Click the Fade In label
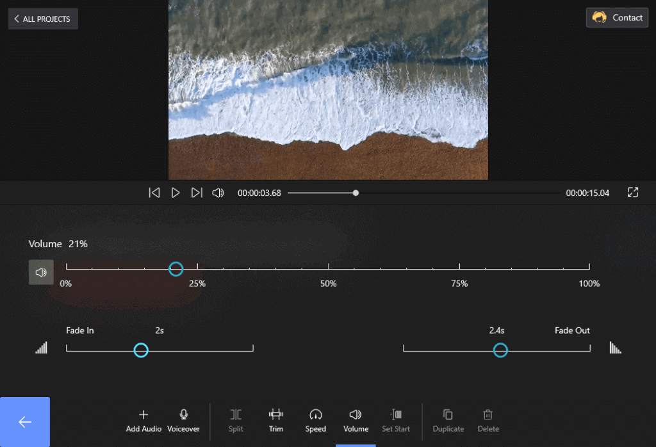 80,330
